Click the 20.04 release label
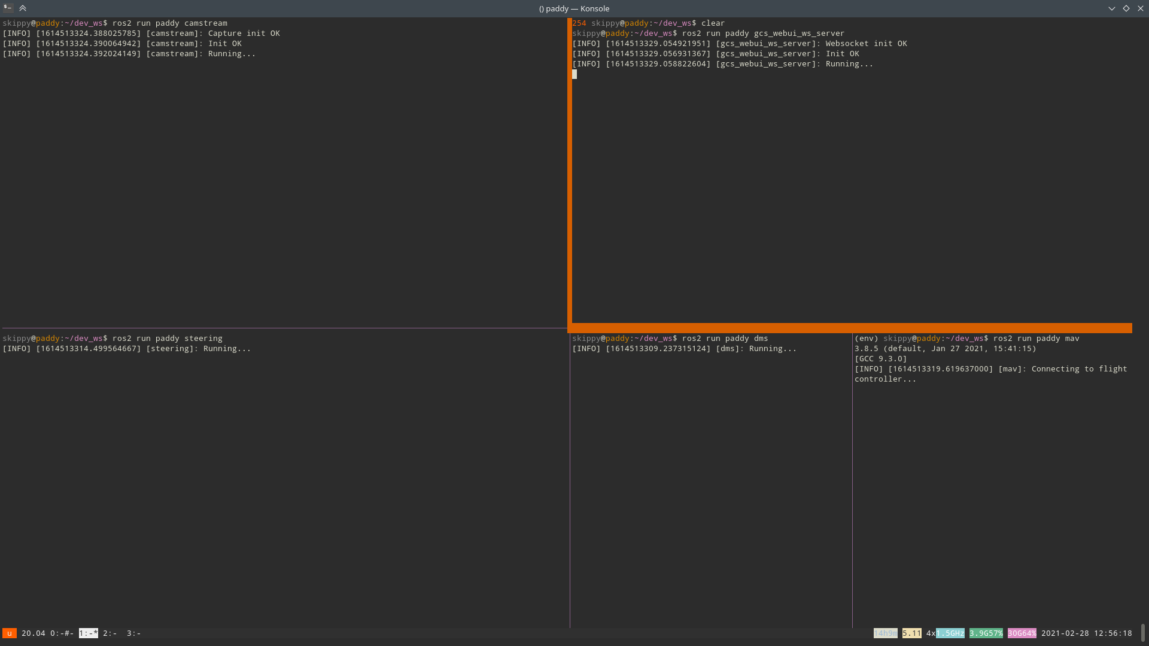The width and height of the screenshot is (1149, 646). [34, 633]
